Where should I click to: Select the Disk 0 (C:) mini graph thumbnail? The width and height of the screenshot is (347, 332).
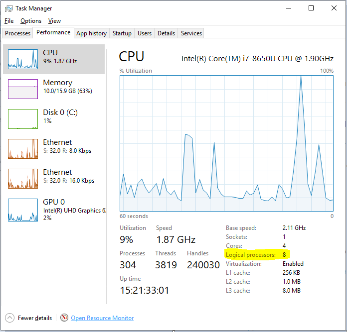pos(23,119)
